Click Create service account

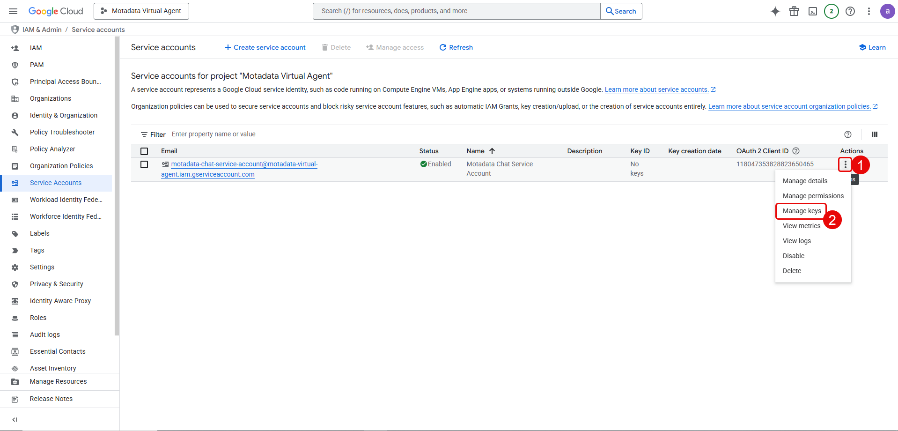tap(265, 47)
